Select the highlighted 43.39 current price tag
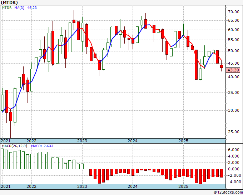 [233, 70]
